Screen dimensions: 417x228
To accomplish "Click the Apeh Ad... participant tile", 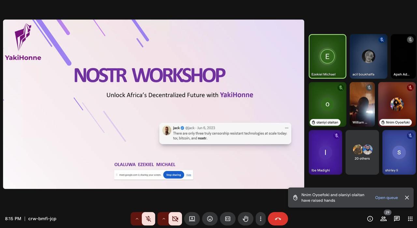I will point(403,56).
